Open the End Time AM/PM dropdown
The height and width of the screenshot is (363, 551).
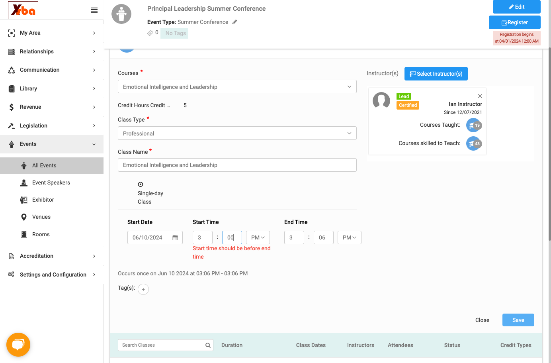[350, 237]
